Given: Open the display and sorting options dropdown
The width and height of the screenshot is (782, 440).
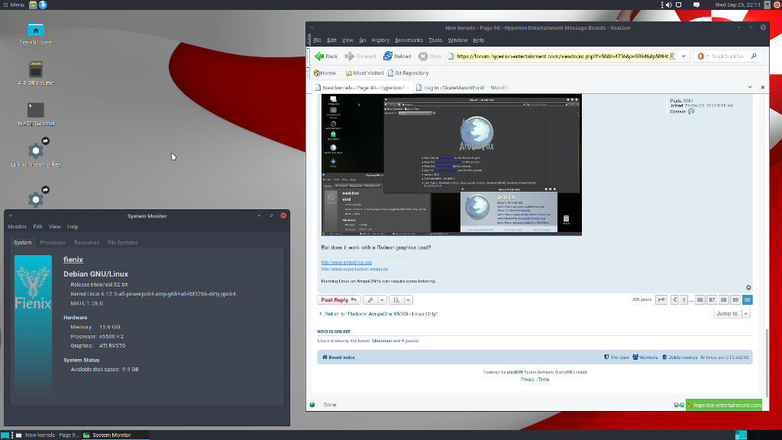Looking at the screenshot, I should [x=400, y=299].
